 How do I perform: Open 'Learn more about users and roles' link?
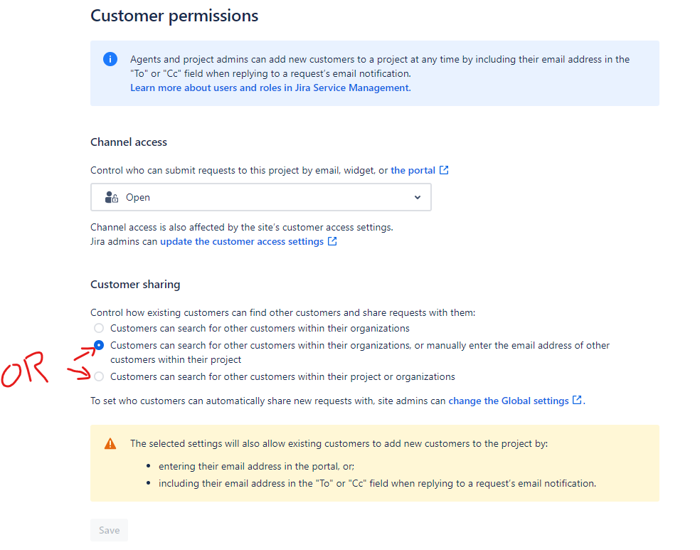[270, 88]
